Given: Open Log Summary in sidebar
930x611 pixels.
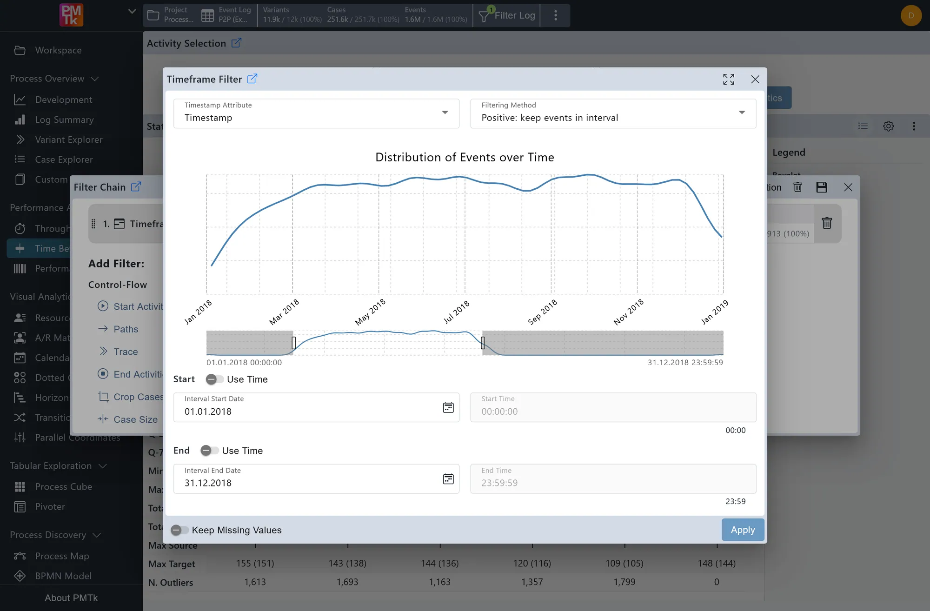Looking at the screenshot, I should coord(64,120).
